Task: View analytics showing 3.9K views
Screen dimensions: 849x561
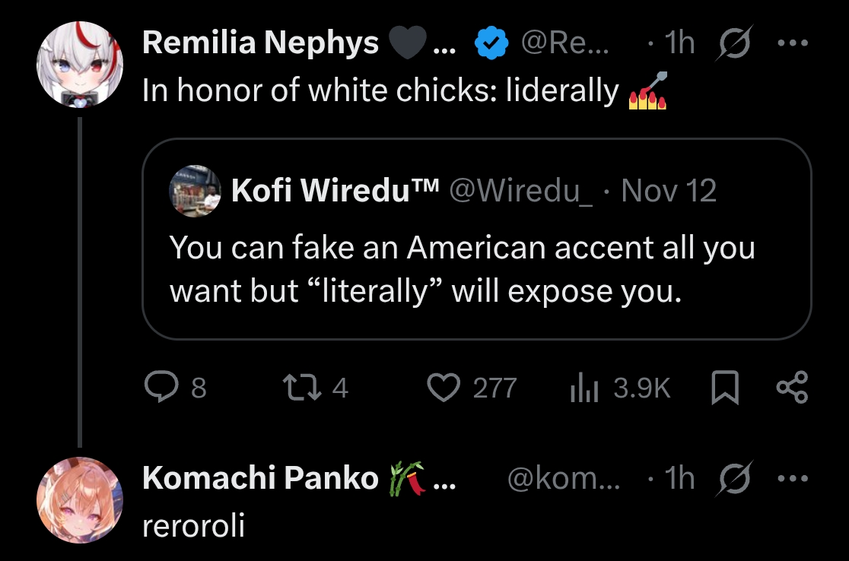Action: tap(582, 388)
